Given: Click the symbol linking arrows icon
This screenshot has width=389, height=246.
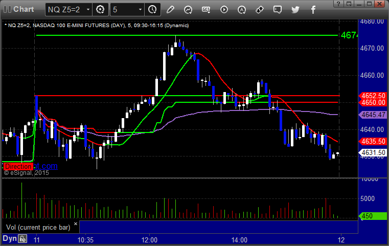Looking at the screenshot, I should coord(260,10).
